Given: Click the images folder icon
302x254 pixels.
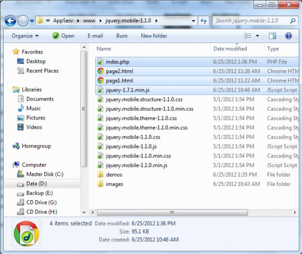Looking at the screenshot, I should pyautogui.click(x=100, y=184).
